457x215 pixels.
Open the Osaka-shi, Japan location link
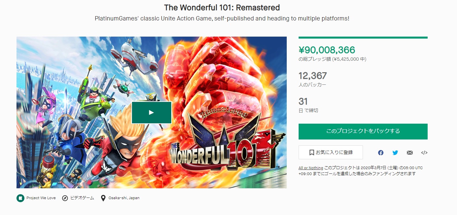point(124,198)
